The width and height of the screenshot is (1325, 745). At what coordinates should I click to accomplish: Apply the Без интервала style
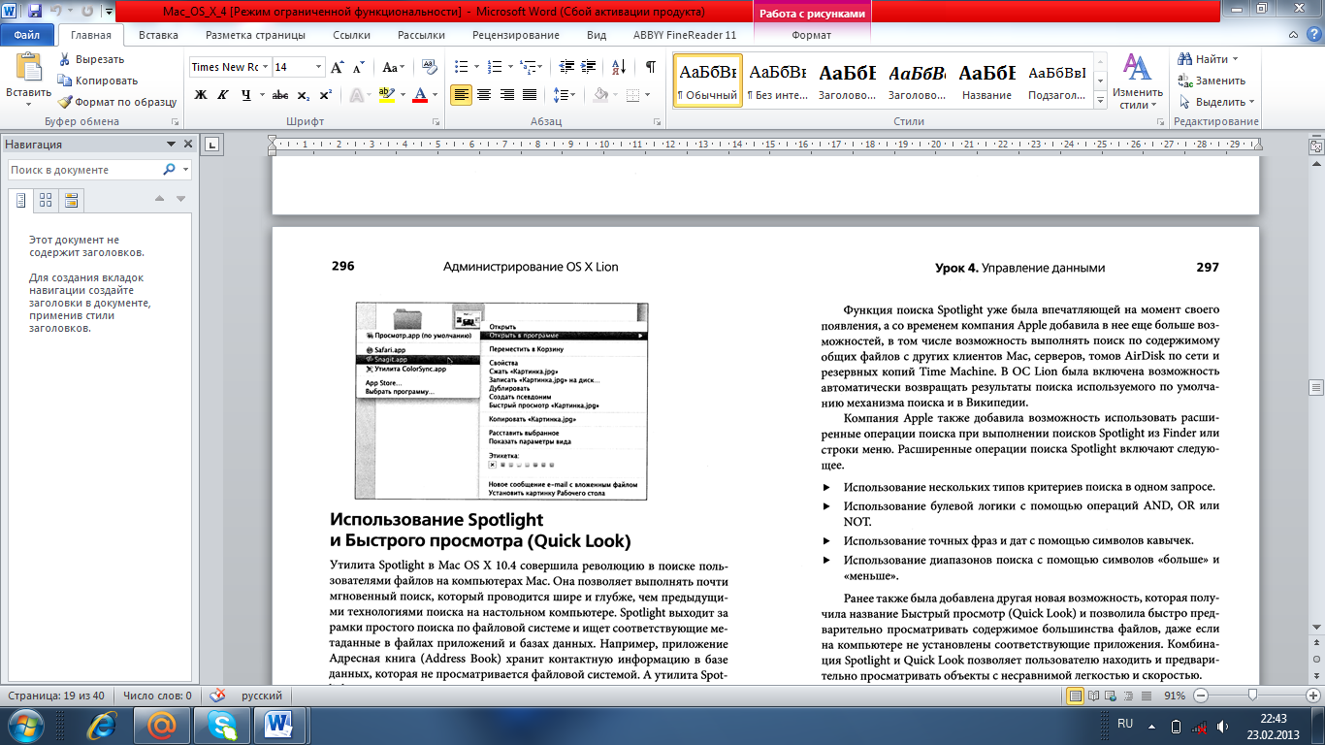click(778, 80)
